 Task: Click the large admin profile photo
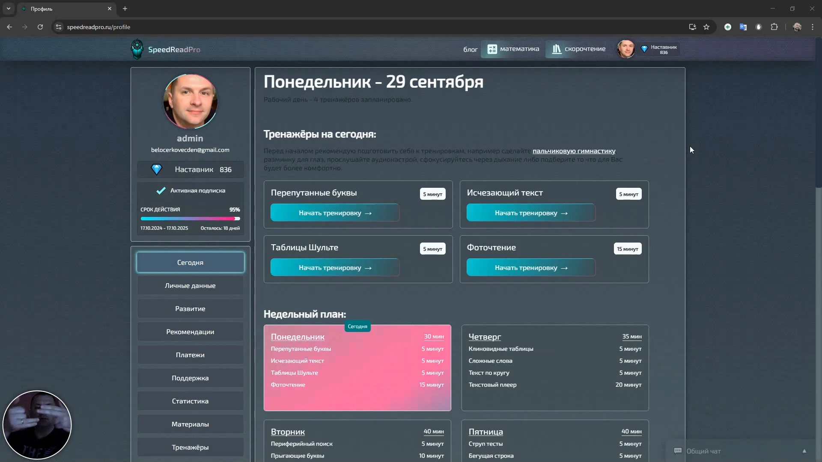point(191,101)
